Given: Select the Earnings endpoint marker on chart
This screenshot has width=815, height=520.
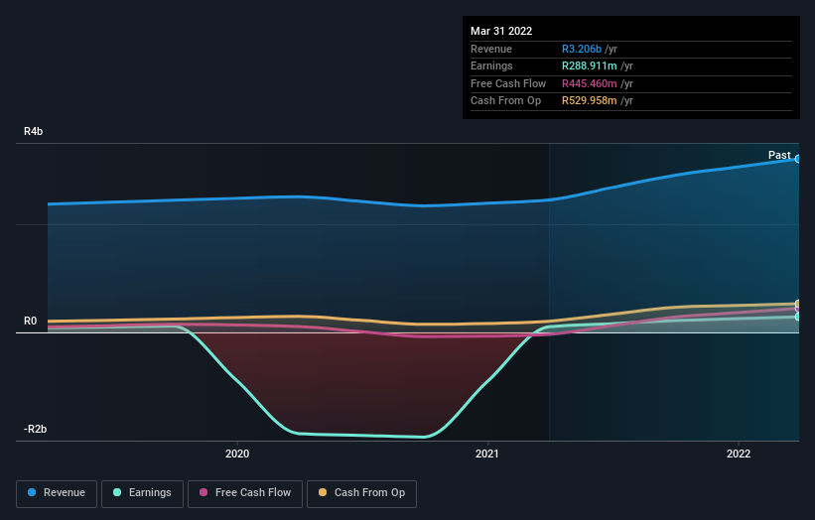Looking at the screenshot, I should [798, 317].
